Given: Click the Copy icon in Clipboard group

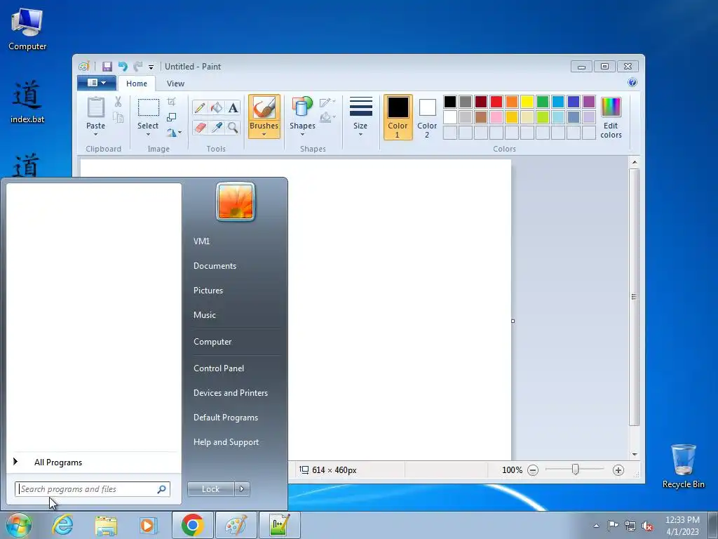Looking at the screenshot, I should pos(118,118).
